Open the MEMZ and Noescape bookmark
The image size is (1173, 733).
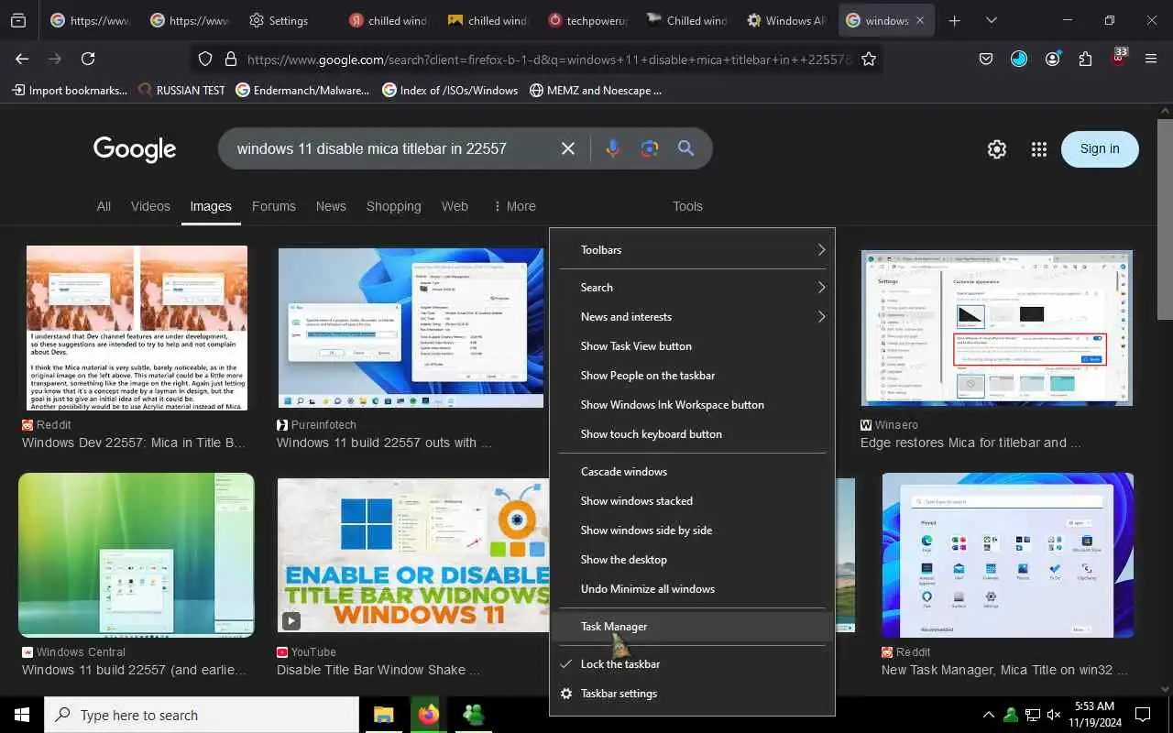point(596,91)
